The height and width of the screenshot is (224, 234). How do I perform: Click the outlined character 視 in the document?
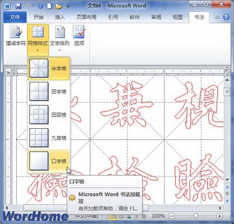pyautogui.click(x=199, y=105)
